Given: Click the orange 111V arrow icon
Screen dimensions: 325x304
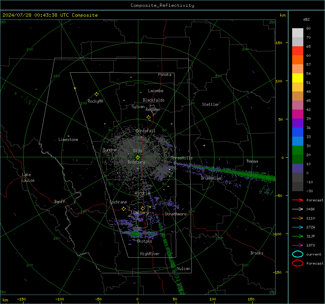Looking at the screenshot, I should pos(298,218).
